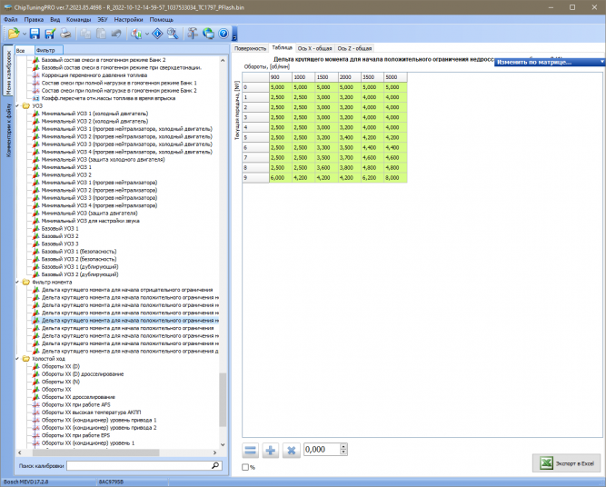The image size is (606, 487).
Task: Click the search magnifier in calibration search
Action: point(215,466)
